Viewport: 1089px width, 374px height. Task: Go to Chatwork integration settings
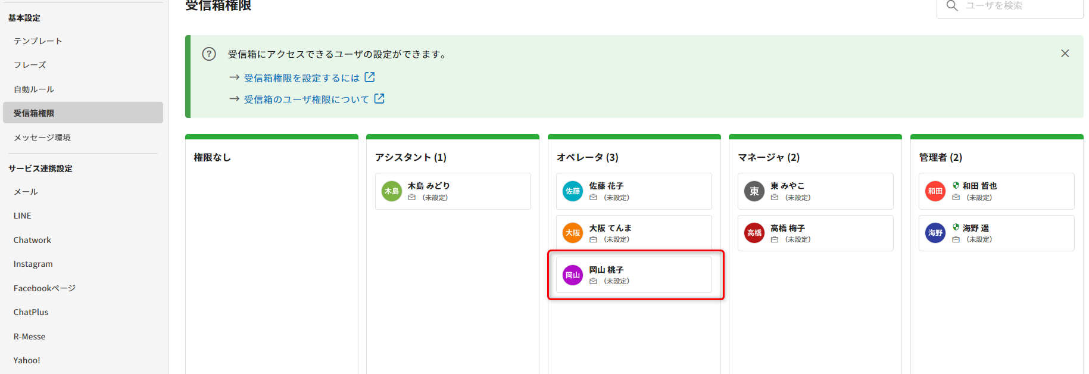click(x=32, y=240)
